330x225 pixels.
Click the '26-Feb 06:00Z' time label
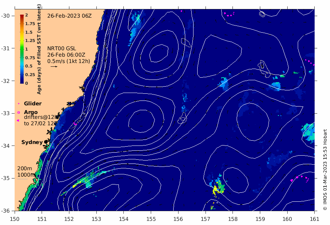coord(66,55)
